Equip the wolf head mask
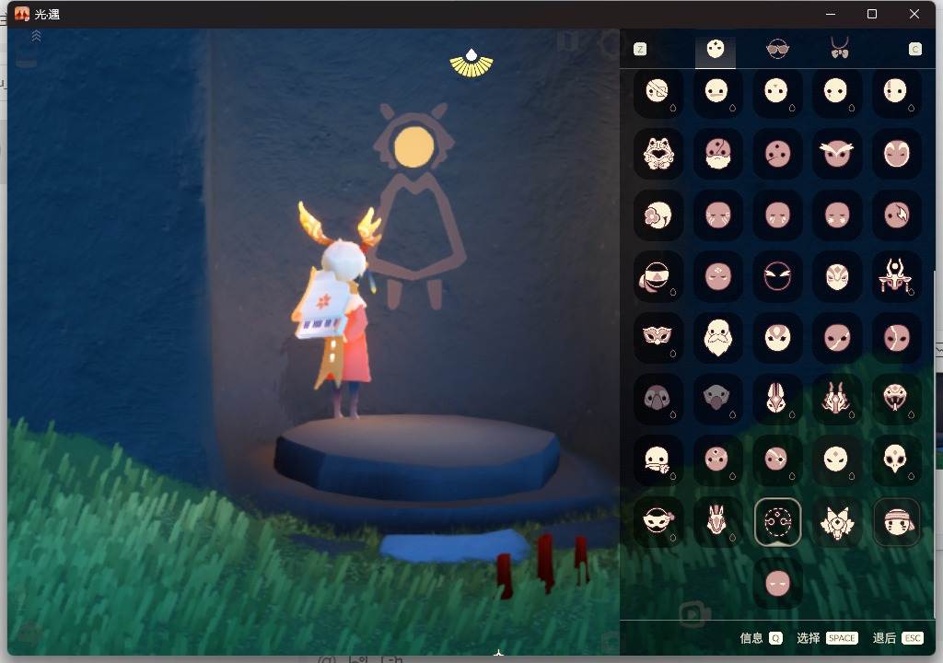Viewport: 943px width, 663px height. pyautogui.click(x=836, y=521)
